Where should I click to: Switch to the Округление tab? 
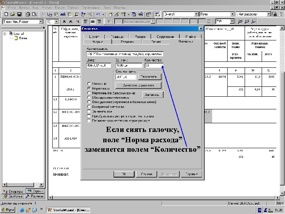[165, 36]
